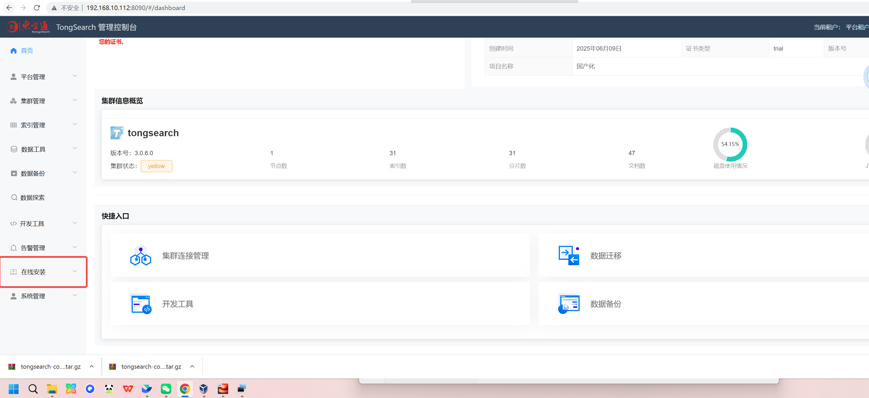Viewport: 869px width, 398px height.
Task: Click the 在线安装 install icon
Action: [14, 272]
